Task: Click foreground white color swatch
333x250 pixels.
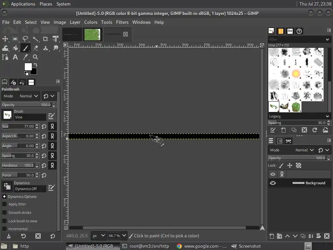Action: pos(28,66)
